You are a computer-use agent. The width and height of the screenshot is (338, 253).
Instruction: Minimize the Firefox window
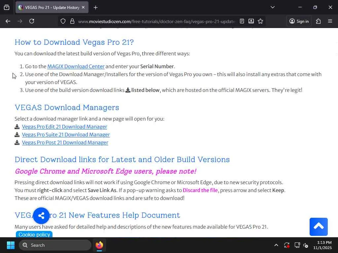(x=300, y=7)
